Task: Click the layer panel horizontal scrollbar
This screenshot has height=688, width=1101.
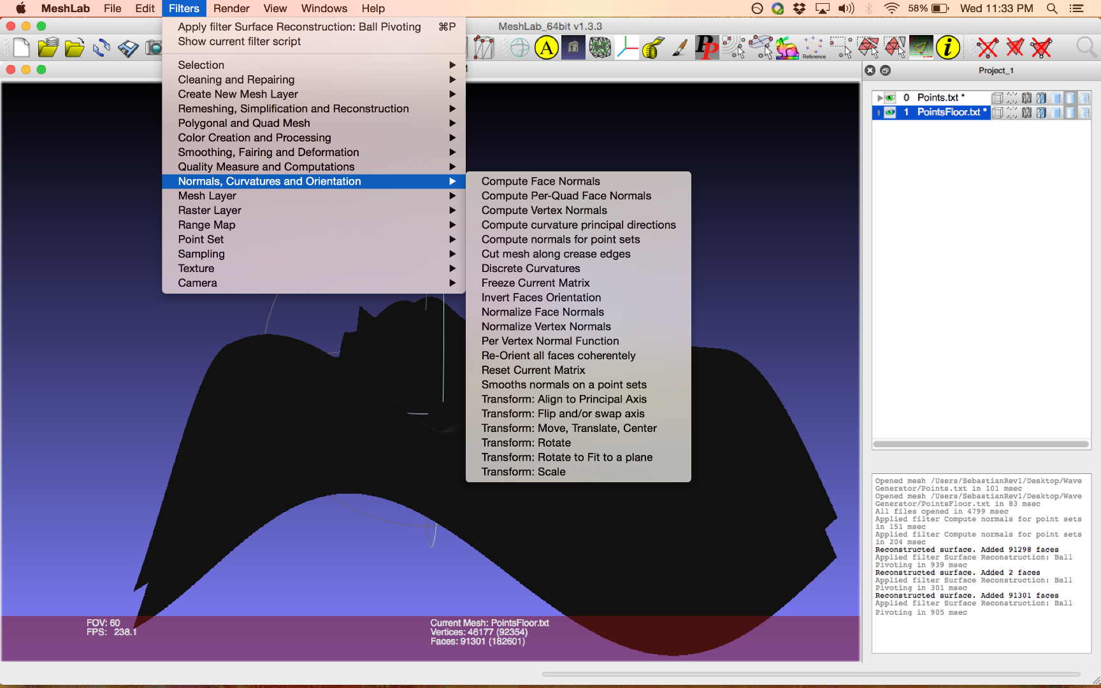Action: pyautogui.click(x=981, y=444)
